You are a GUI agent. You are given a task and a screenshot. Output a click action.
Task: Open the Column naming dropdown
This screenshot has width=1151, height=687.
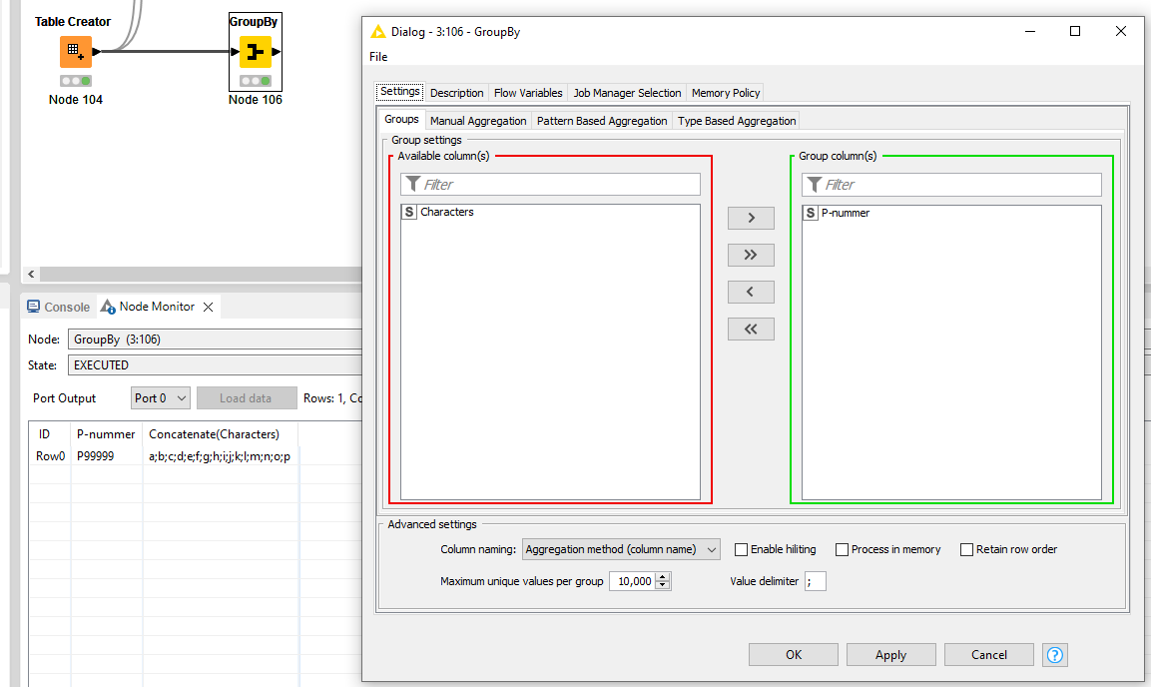[x=620, y=549]
